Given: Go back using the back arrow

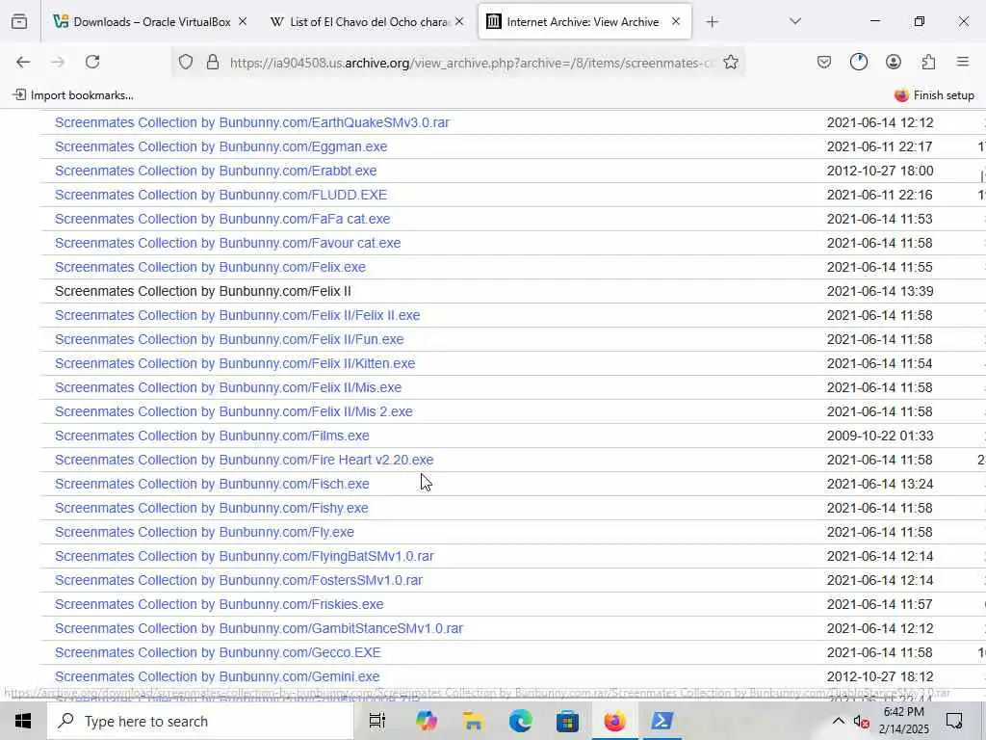Looking at the screenshot, I should (x=23, y=62).
